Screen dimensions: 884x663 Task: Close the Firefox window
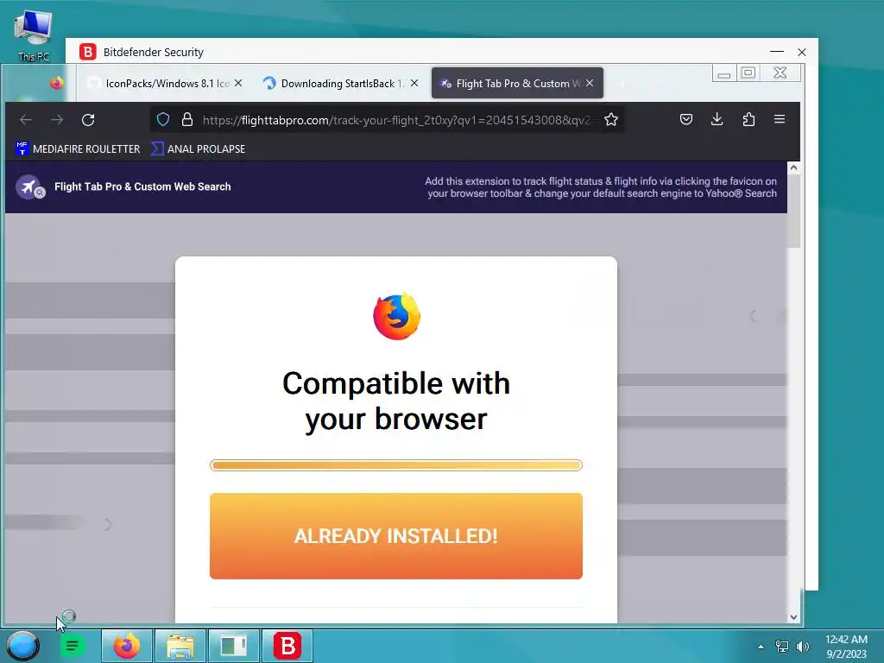click(x=780, y=73)
